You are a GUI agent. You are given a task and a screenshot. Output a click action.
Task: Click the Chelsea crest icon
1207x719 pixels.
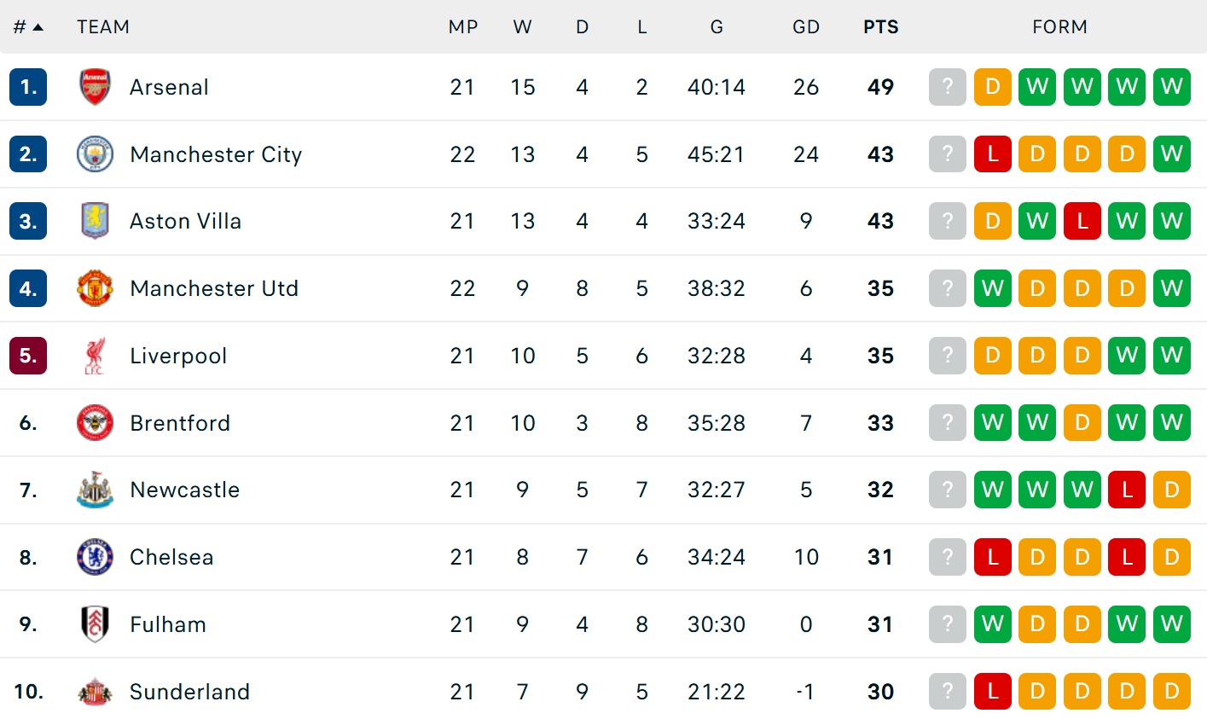pyautogui.click(x=95, y=557)
